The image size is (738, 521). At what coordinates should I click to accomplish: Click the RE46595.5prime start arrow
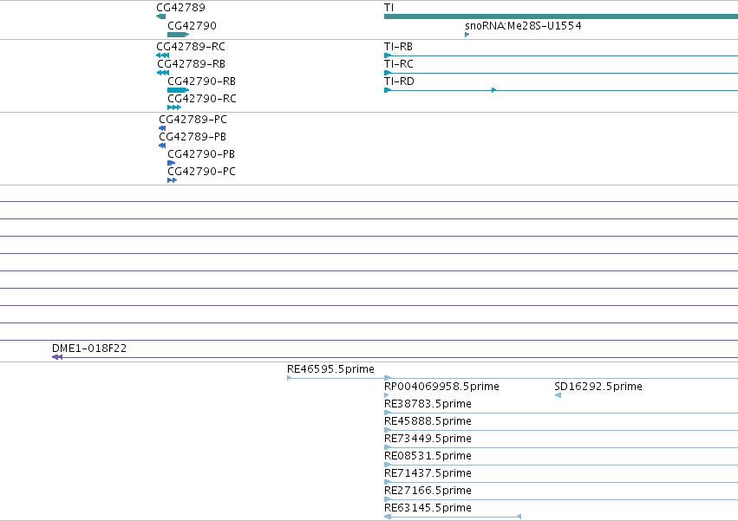pyautogui.click(x=290, y=378)
